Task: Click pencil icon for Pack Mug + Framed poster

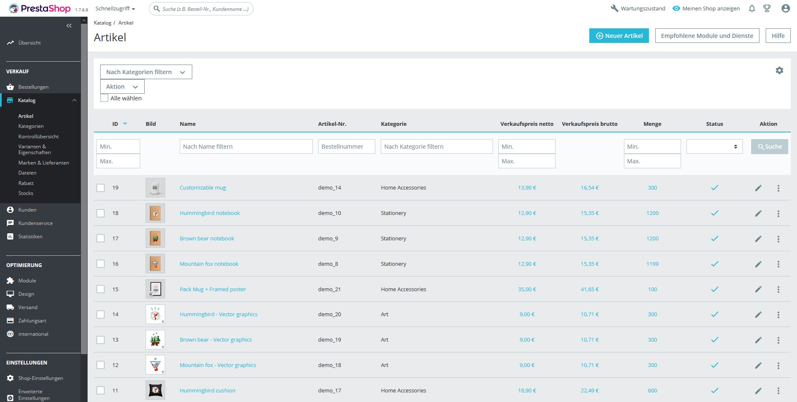Action: 758,290
